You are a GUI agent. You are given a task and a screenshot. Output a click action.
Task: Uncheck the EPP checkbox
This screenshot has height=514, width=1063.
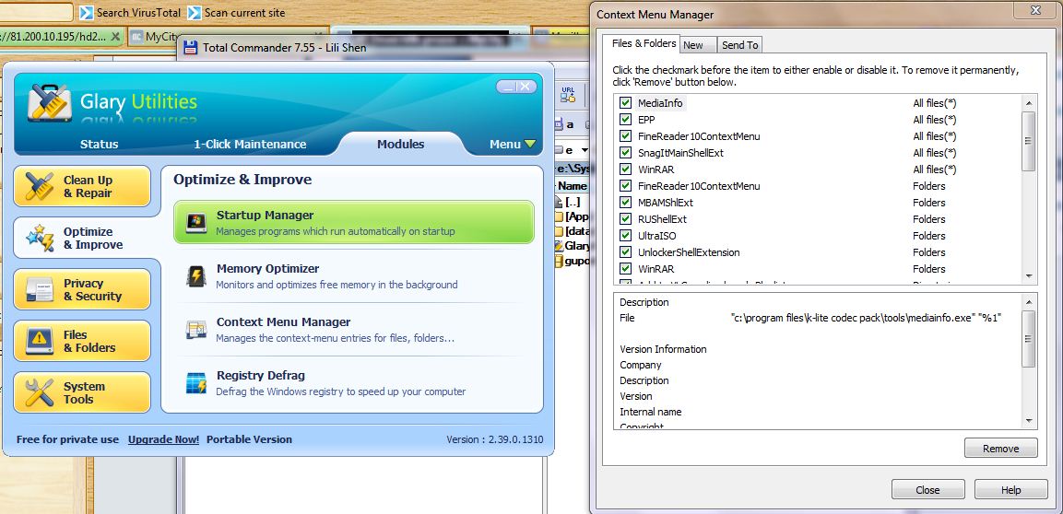[x=625, y=120]
